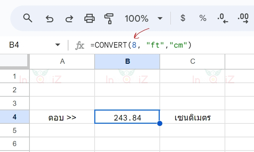The width and height of the screenshot is (254, 152).
Task: Select cell showing 243.84
Action: click(x=127, y=117)
